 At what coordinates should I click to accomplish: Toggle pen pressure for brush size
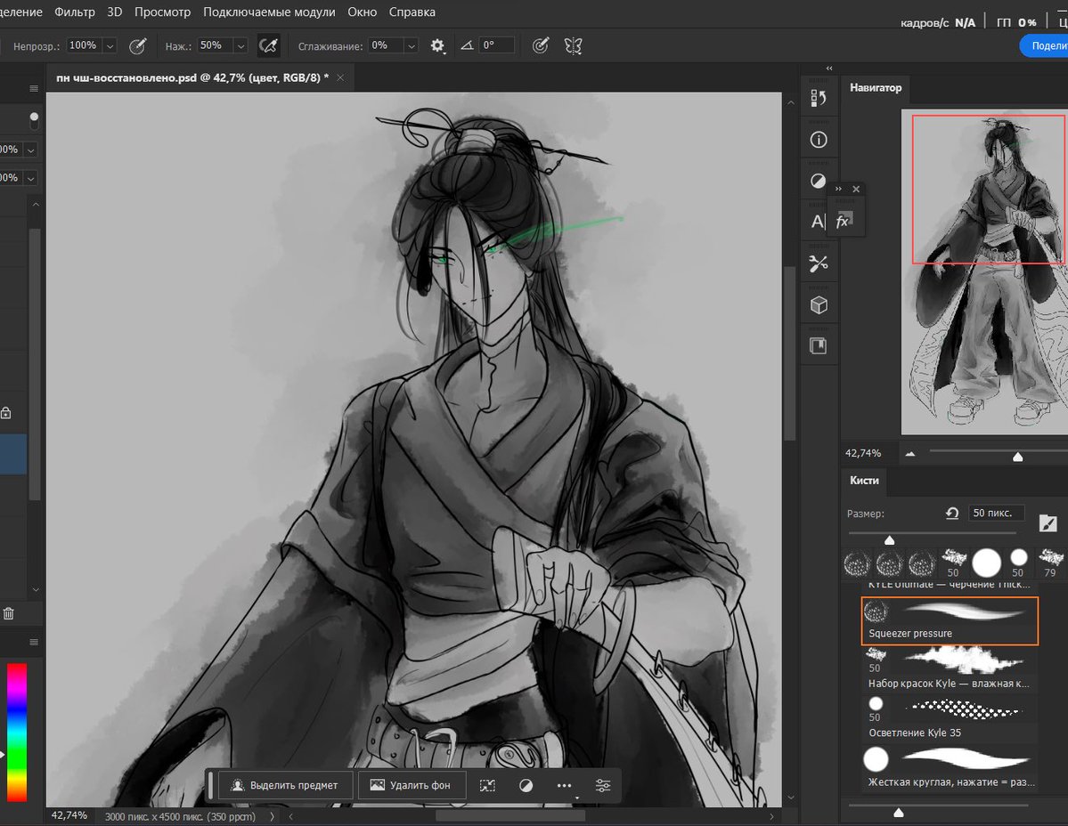coord(541,45)
